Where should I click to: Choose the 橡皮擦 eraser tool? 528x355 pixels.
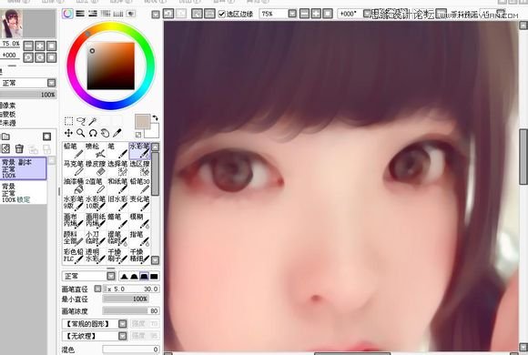click(96, 168)
